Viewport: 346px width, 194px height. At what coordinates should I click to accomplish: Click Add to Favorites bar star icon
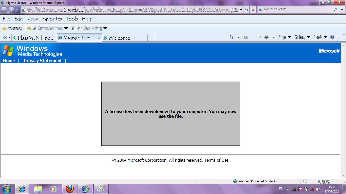click(x=29, y=28)
